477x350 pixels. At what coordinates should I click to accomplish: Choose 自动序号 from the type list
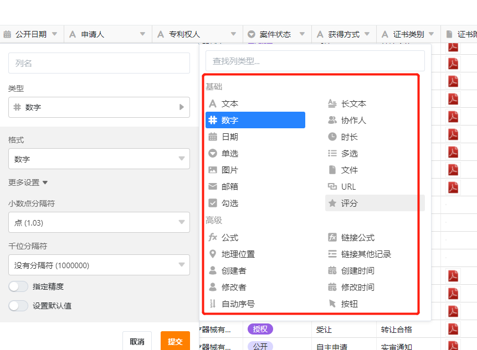(x=238, y=304)
